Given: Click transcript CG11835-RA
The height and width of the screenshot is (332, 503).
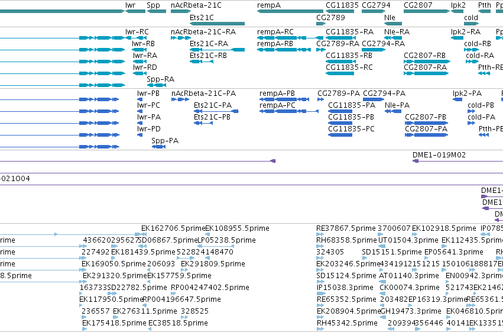Looking at the screenshot, I should (349, 32).
